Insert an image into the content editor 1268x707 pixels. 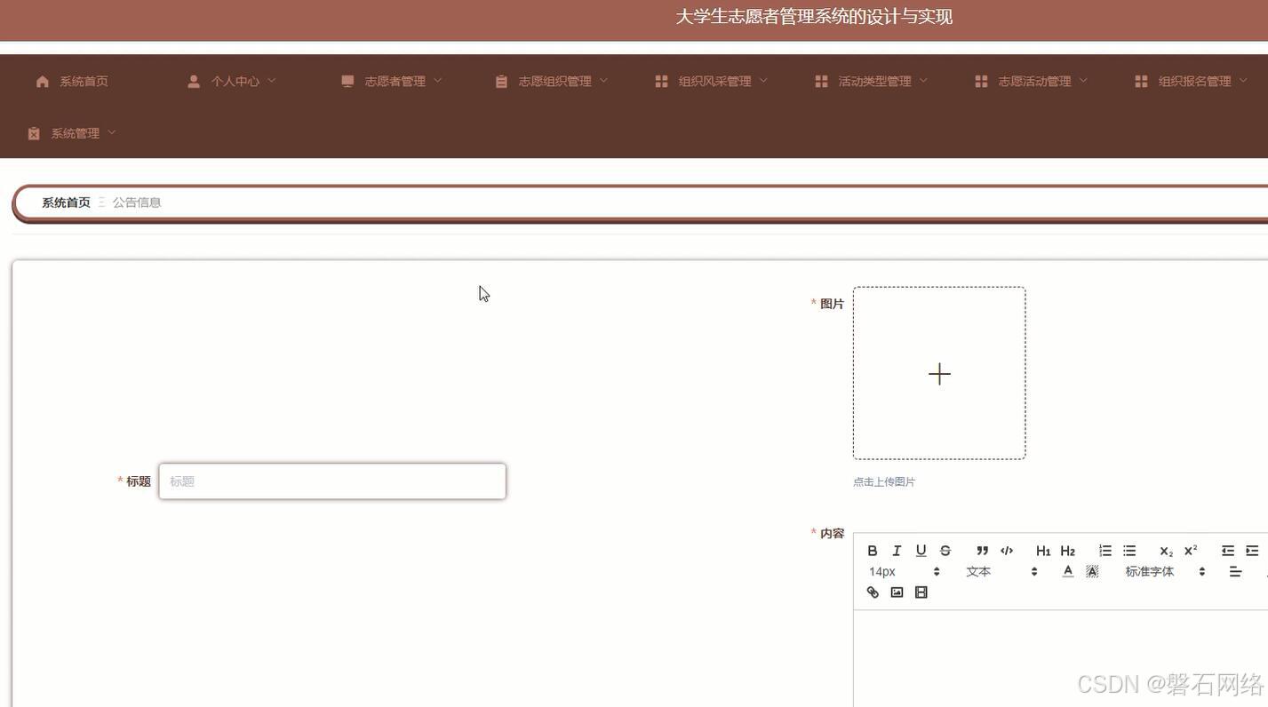(897, 592)
